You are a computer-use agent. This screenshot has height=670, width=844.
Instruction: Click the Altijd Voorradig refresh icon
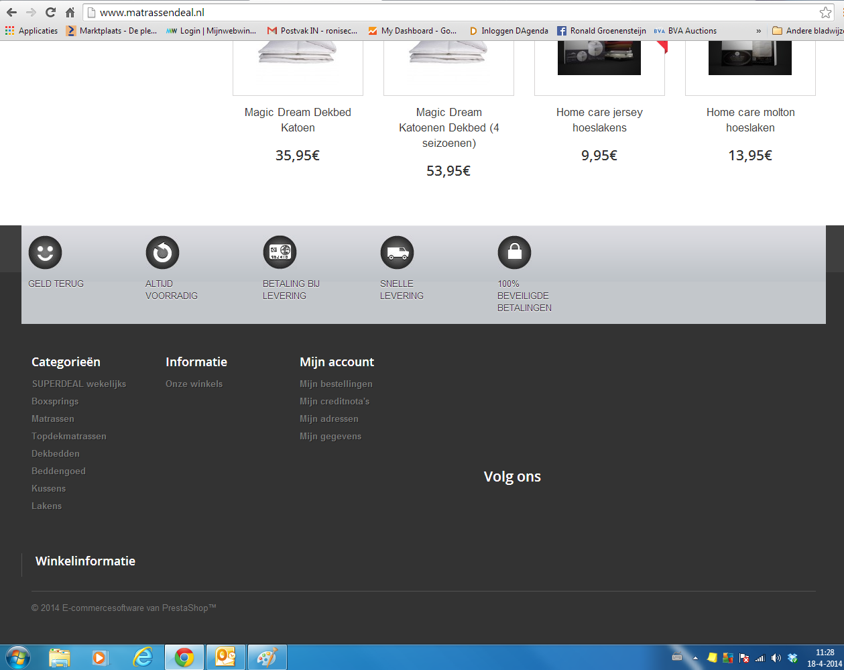click(162, 253)
